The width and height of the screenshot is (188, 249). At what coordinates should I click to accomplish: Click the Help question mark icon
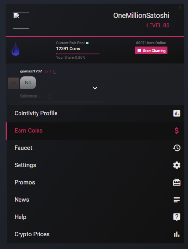177,217
